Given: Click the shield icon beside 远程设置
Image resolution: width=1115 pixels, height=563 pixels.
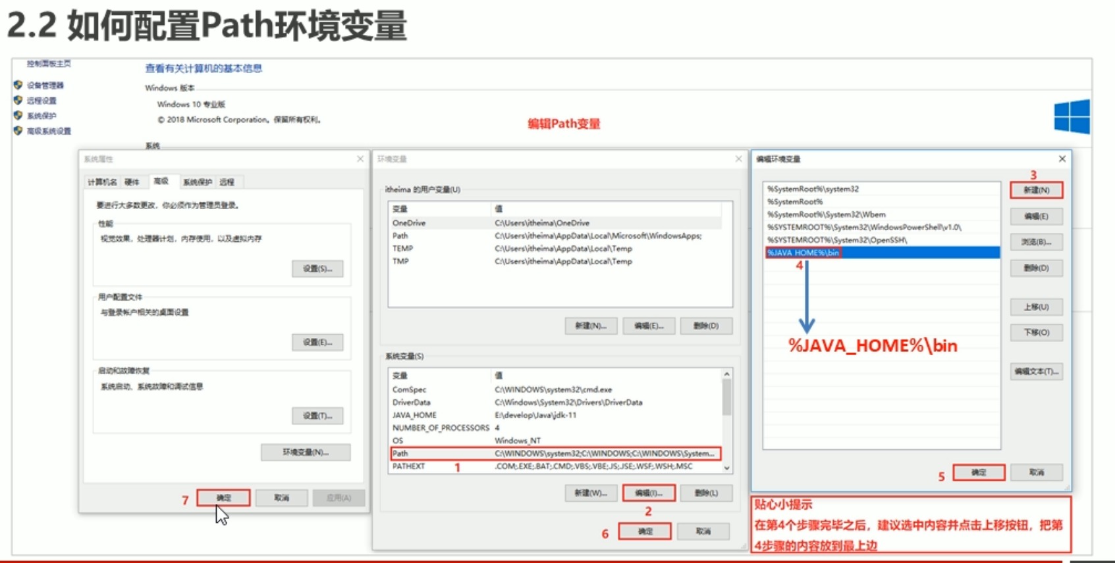Looking at the screenshot, I should 18,100.
